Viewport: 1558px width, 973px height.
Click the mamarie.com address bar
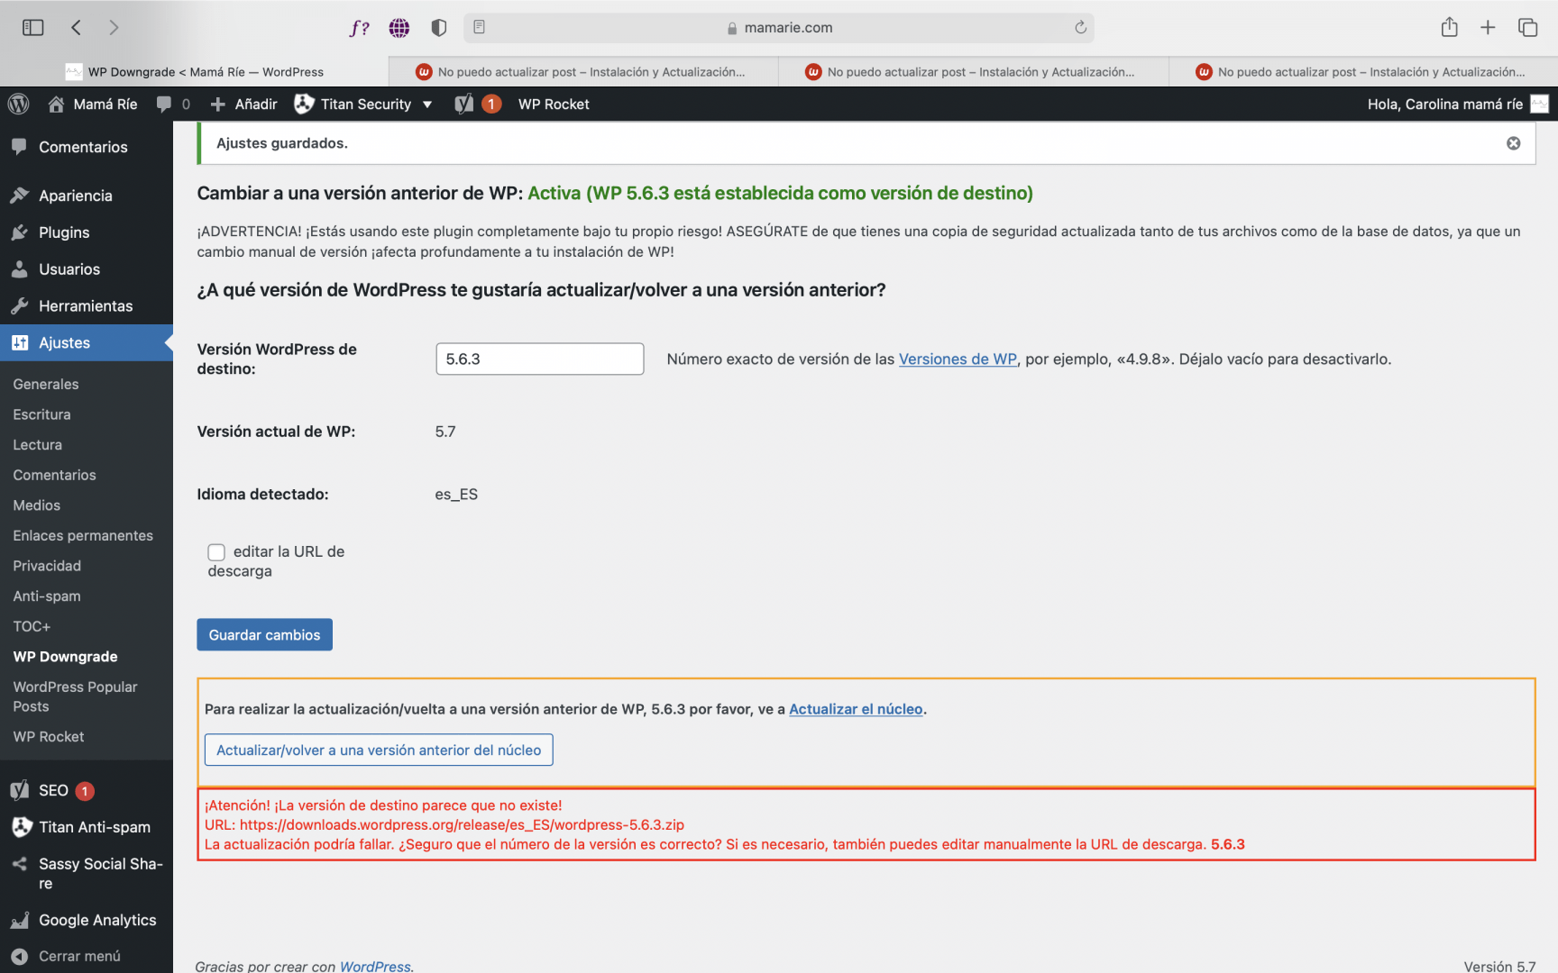[x=779, y=28]
